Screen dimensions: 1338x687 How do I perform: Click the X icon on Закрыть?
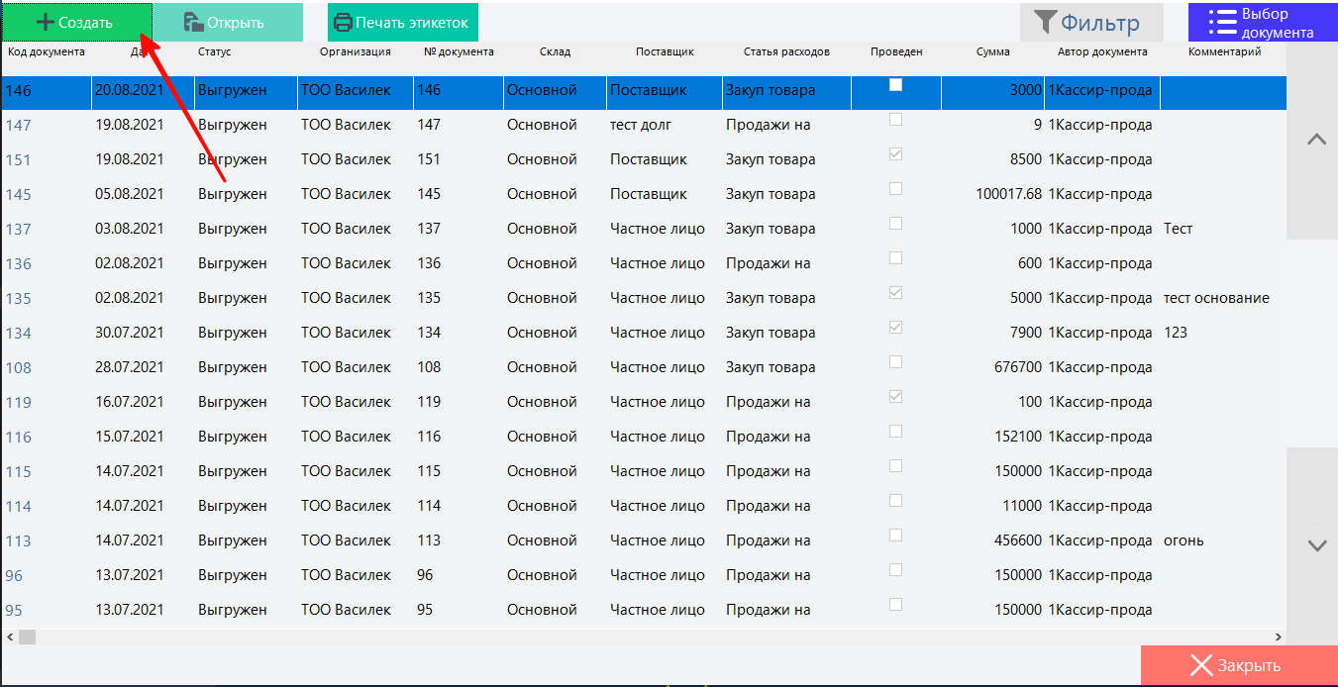[x=1201, y=665]
